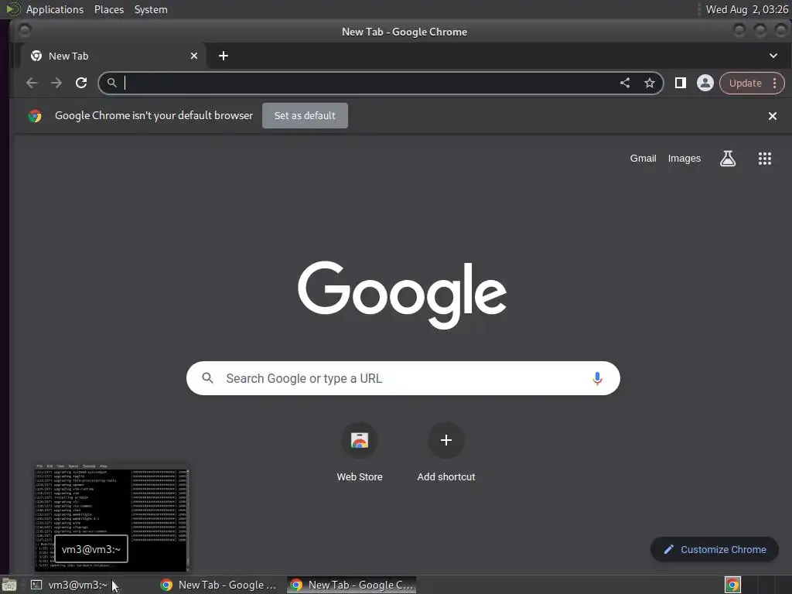Click the Chrome logo in the infobar

click(x=35, y=116)
